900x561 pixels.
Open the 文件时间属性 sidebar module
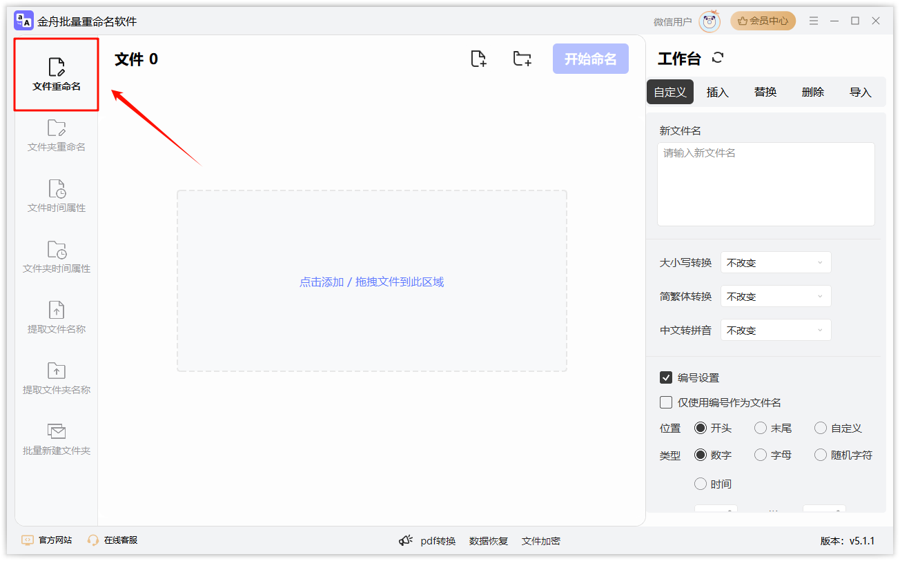57,196
